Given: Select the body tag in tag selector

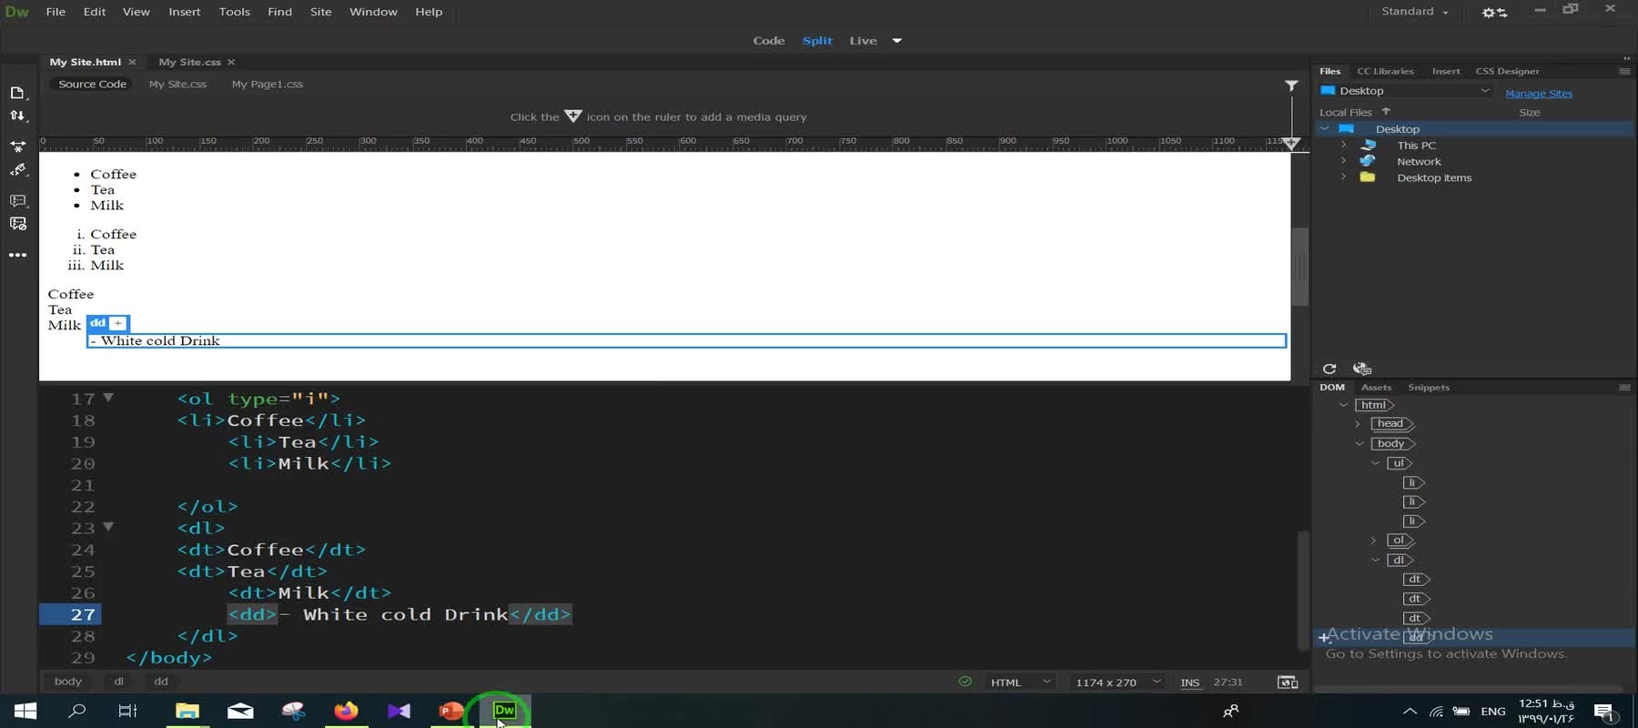Looking at the screenshot, I should pyautogui.click(x=67, y=682).
